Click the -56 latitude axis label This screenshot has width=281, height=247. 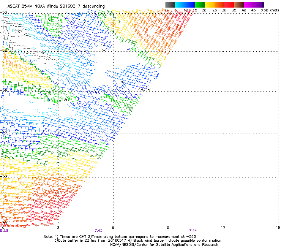coord(3,132)
